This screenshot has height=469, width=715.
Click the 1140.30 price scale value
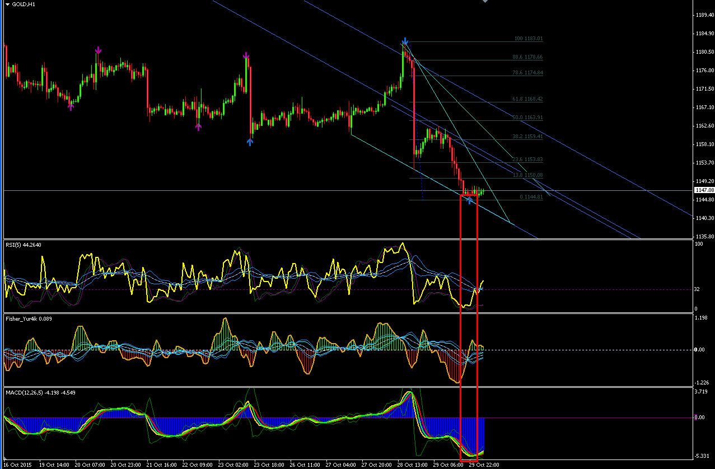704,218
